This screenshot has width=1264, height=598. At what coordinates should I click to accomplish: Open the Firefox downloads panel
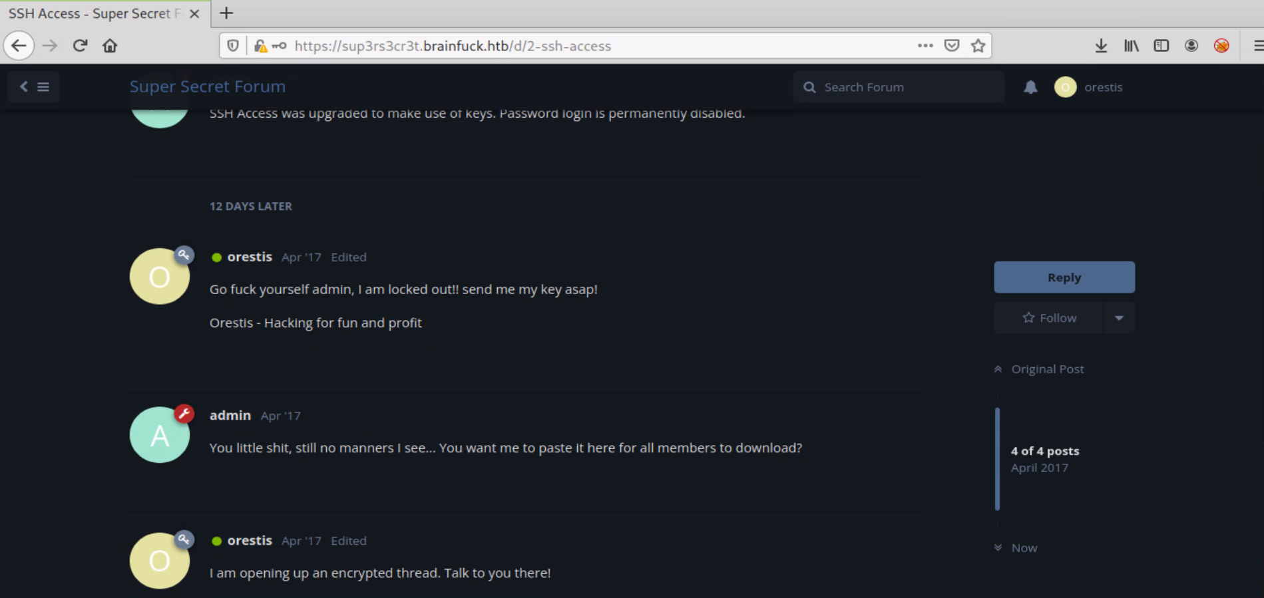[x=1101, y=46]
